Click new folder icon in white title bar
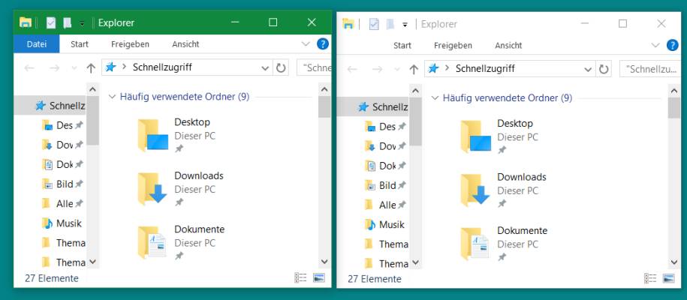The width and height of the screenshot is (687, 300). (390, 24)
